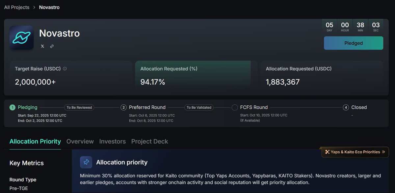Select step 2 Preferred Round marker
The image size is (395, 193).
pyautogui.click(x=124, y=107)
